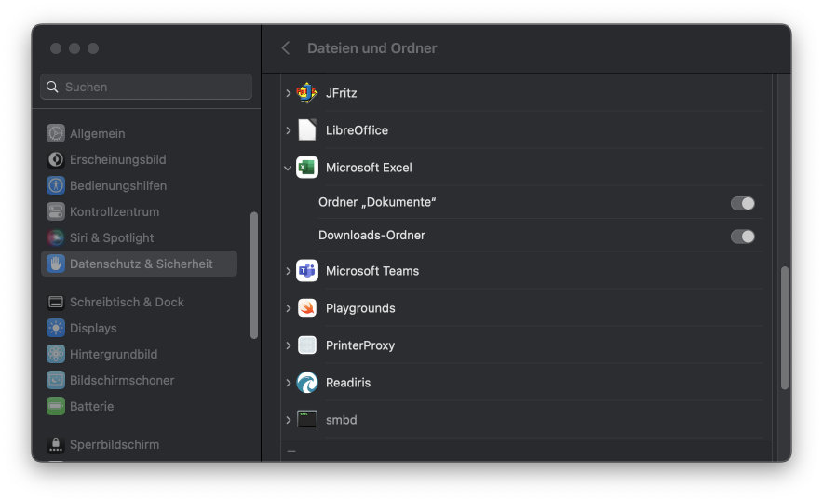The image size is (823, 501).
Task: Expand the Readiris entry
Action: pos(289,383)
